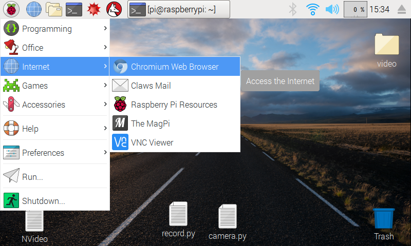Launch the web browser globe icon in panel
This screenshot has height=246, width=411.
pyautogui.click(x=34, y=9)
